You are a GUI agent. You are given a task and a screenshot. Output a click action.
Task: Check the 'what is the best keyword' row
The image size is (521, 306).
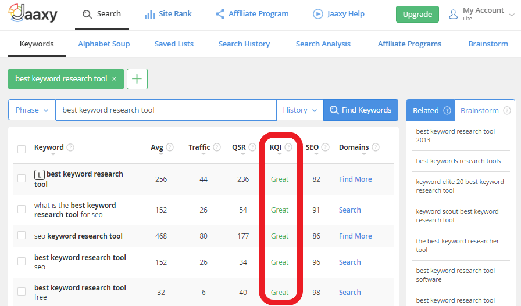pyautogui.click(x=22, y=209)
